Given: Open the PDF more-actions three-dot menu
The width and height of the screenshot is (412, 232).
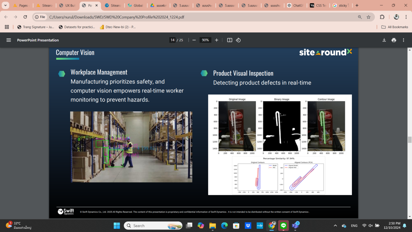Looking at the screenshot, I should click(403, 40).
